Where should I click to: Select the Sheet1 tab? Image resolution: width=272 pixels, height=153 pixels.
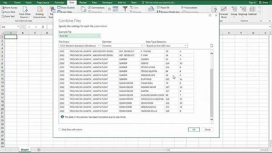pos(25,150)
